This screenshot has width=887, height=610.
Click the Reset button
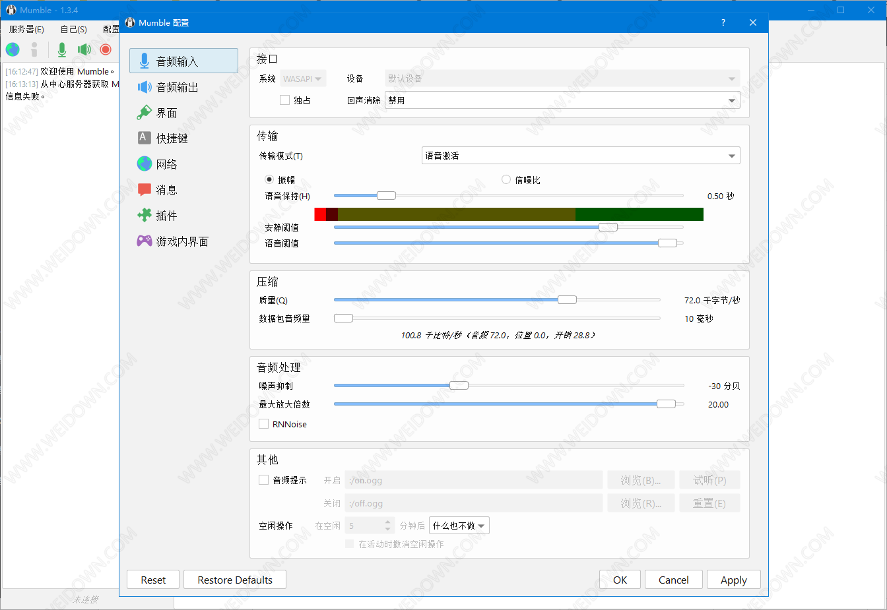click(x=153, y=580)
